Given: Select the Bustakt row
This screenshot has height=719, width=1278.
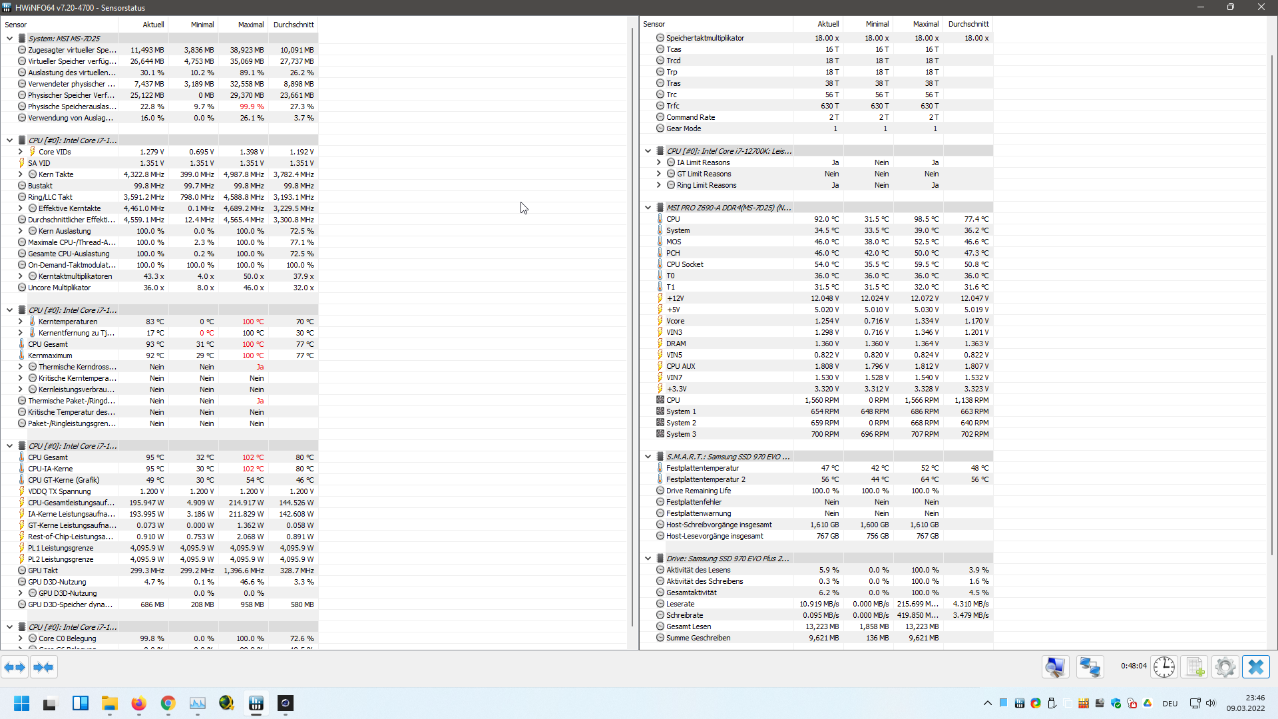Looking at the screenshot, I should [159, 186].
